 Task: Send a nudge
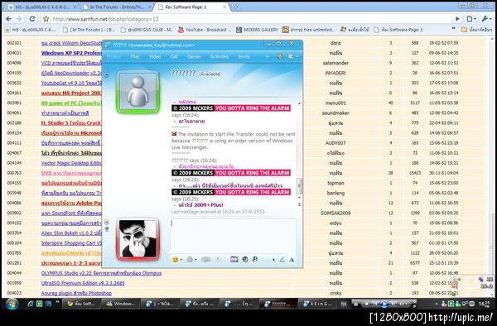(x=206, y=260)
